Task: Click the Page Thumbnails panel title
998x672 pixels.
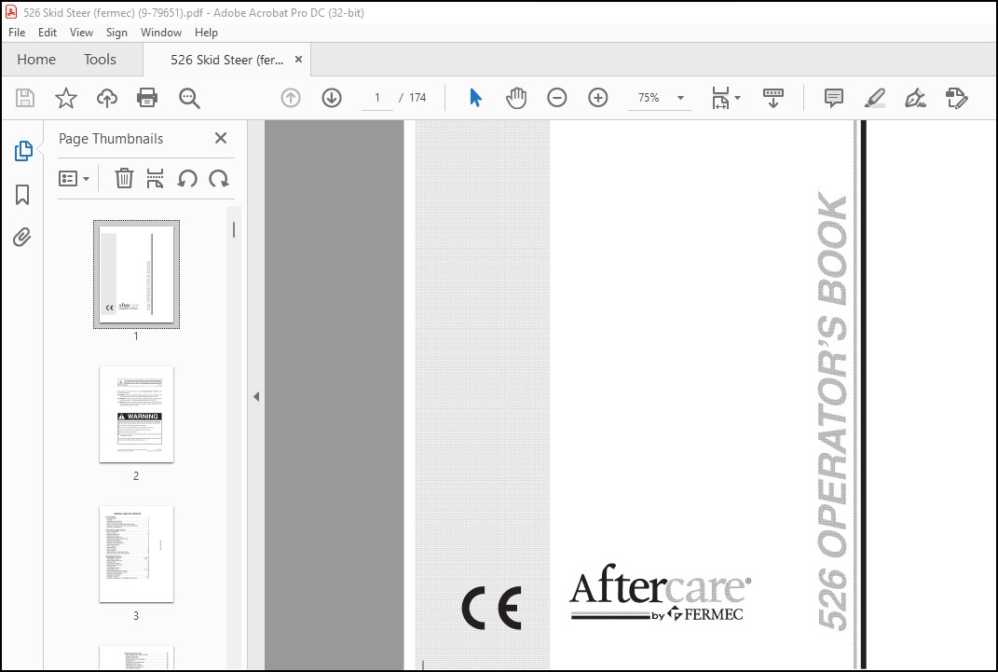Action: click(x=111, y=139)
